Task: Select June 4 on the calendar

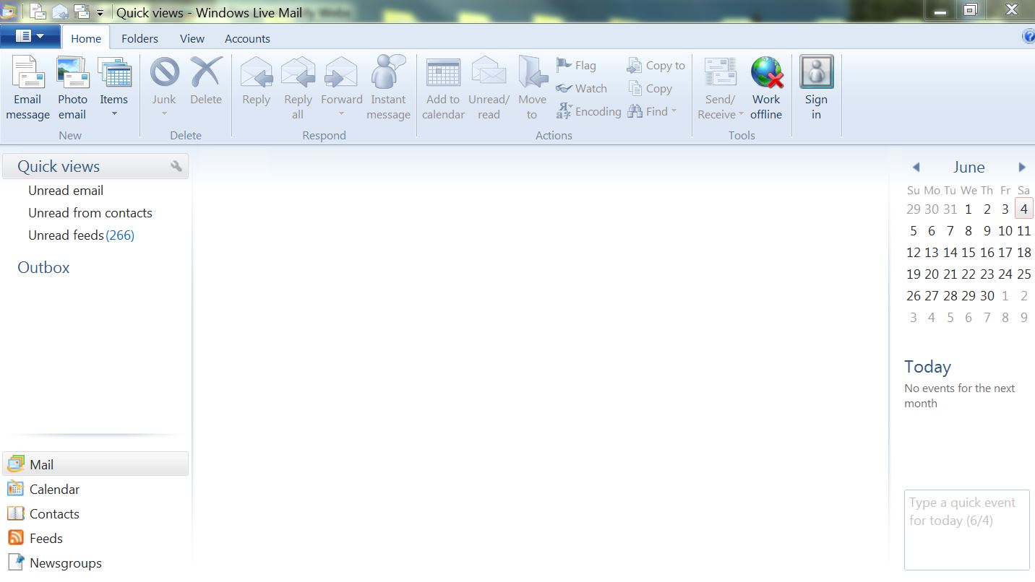Action: pyautogui.click(x=1024, y=209)
